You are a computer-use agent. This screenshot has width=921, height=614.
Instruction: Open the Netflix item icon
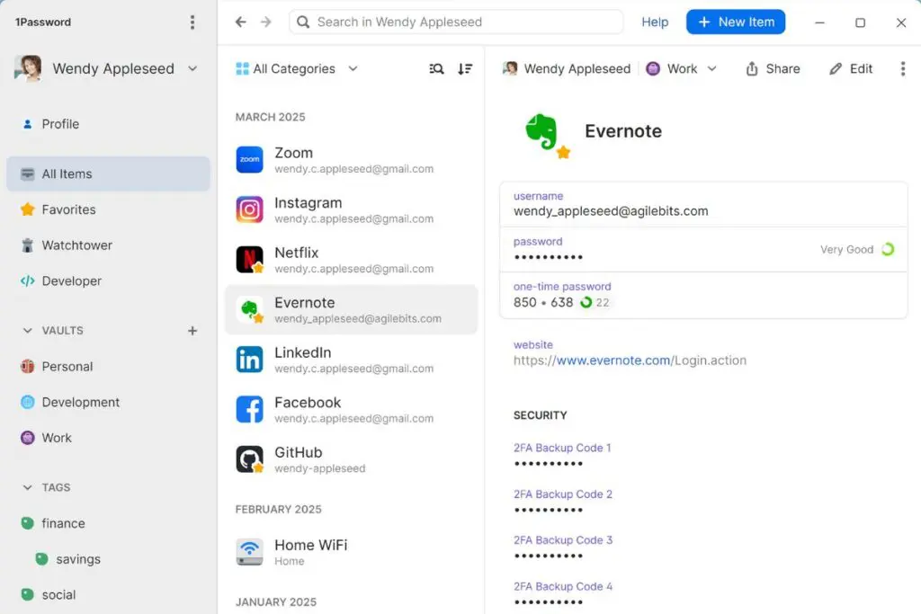pyautogui.click(x=250, y=260)
